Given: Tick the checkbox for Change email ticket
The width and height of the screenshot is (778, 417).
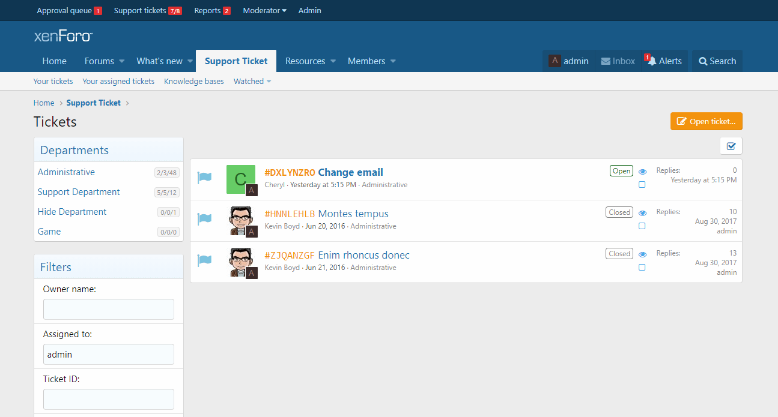Looking at the screenshot, I should pyautogui.click(x=642, y=185).
